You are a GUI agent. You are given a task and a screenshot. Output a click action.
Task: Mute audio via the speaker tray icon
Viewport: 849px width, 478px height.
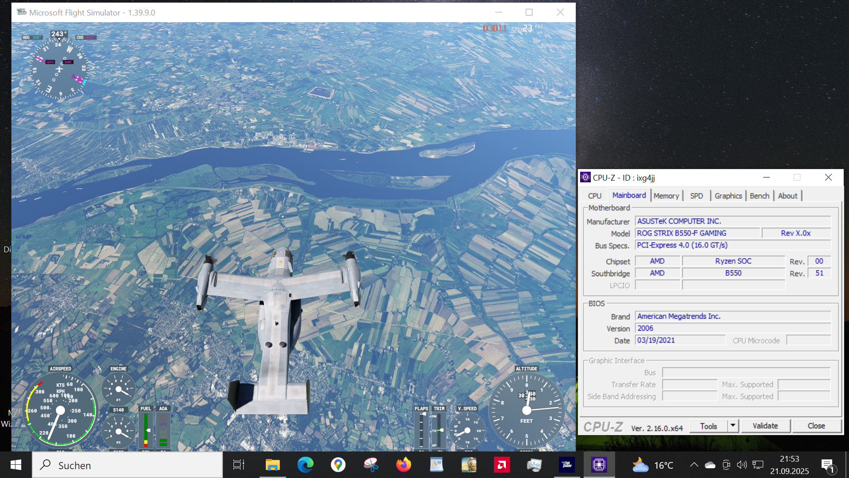click(742, 465)
